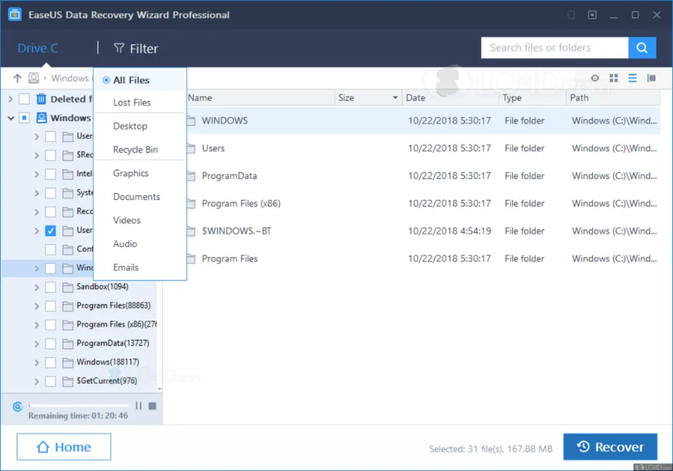Select Lost Files in filter menu
This screenshot has width=673, height=471.
coord(131,102)
